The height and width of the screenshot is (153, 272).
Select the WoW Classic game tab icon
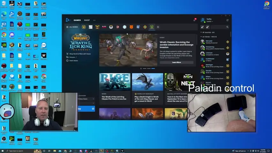[x=152, y=27]
